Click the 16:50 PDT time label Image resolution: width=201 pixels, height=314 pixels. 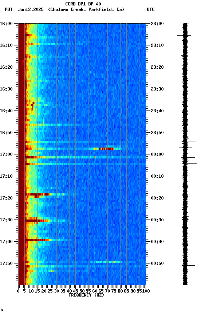coord(6,133)
